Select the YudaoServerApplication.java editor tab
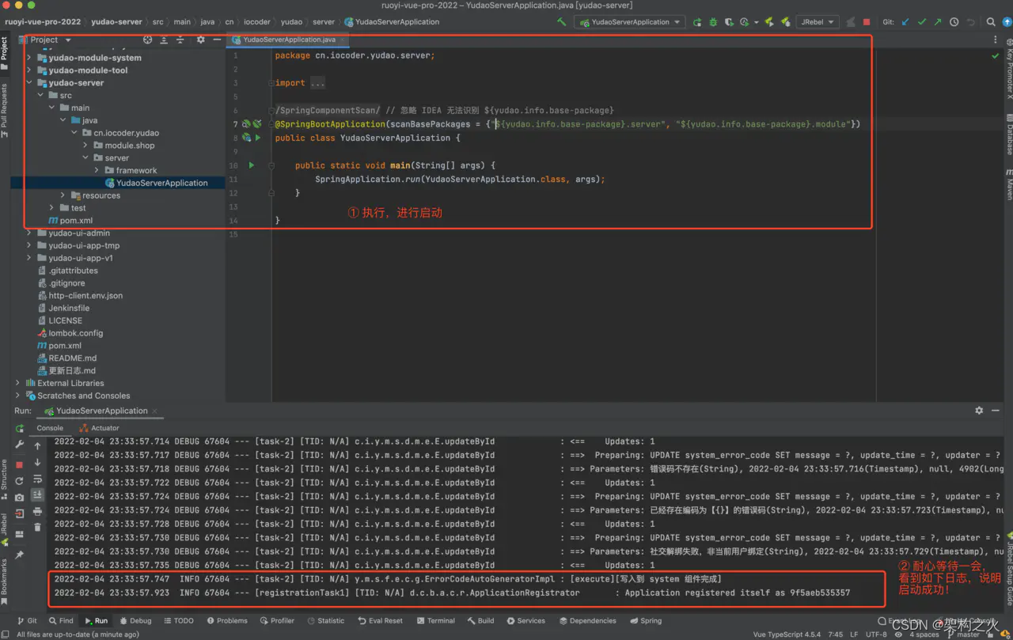The height and width of the screenshot is (640, 1013). [290, 40]
